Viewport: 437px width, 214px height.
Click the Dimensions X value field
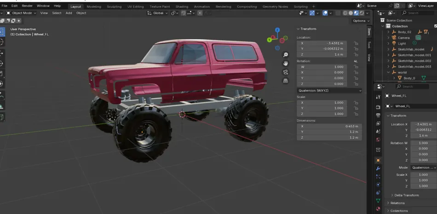point(329,127)
